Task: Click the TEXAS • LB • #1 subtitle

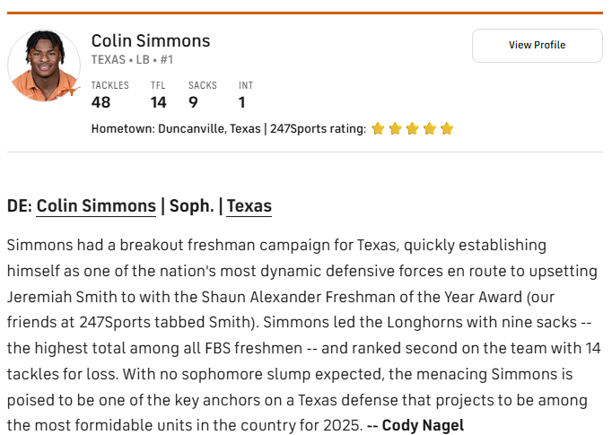Action: coord(132,60)
